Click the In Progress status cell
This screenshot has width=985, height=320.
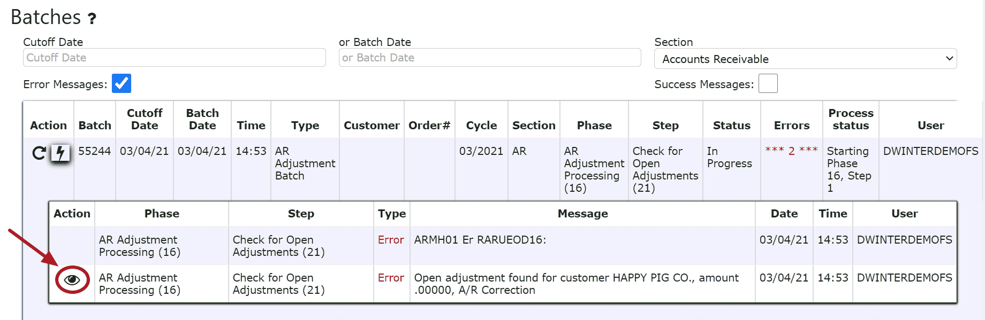730,157
